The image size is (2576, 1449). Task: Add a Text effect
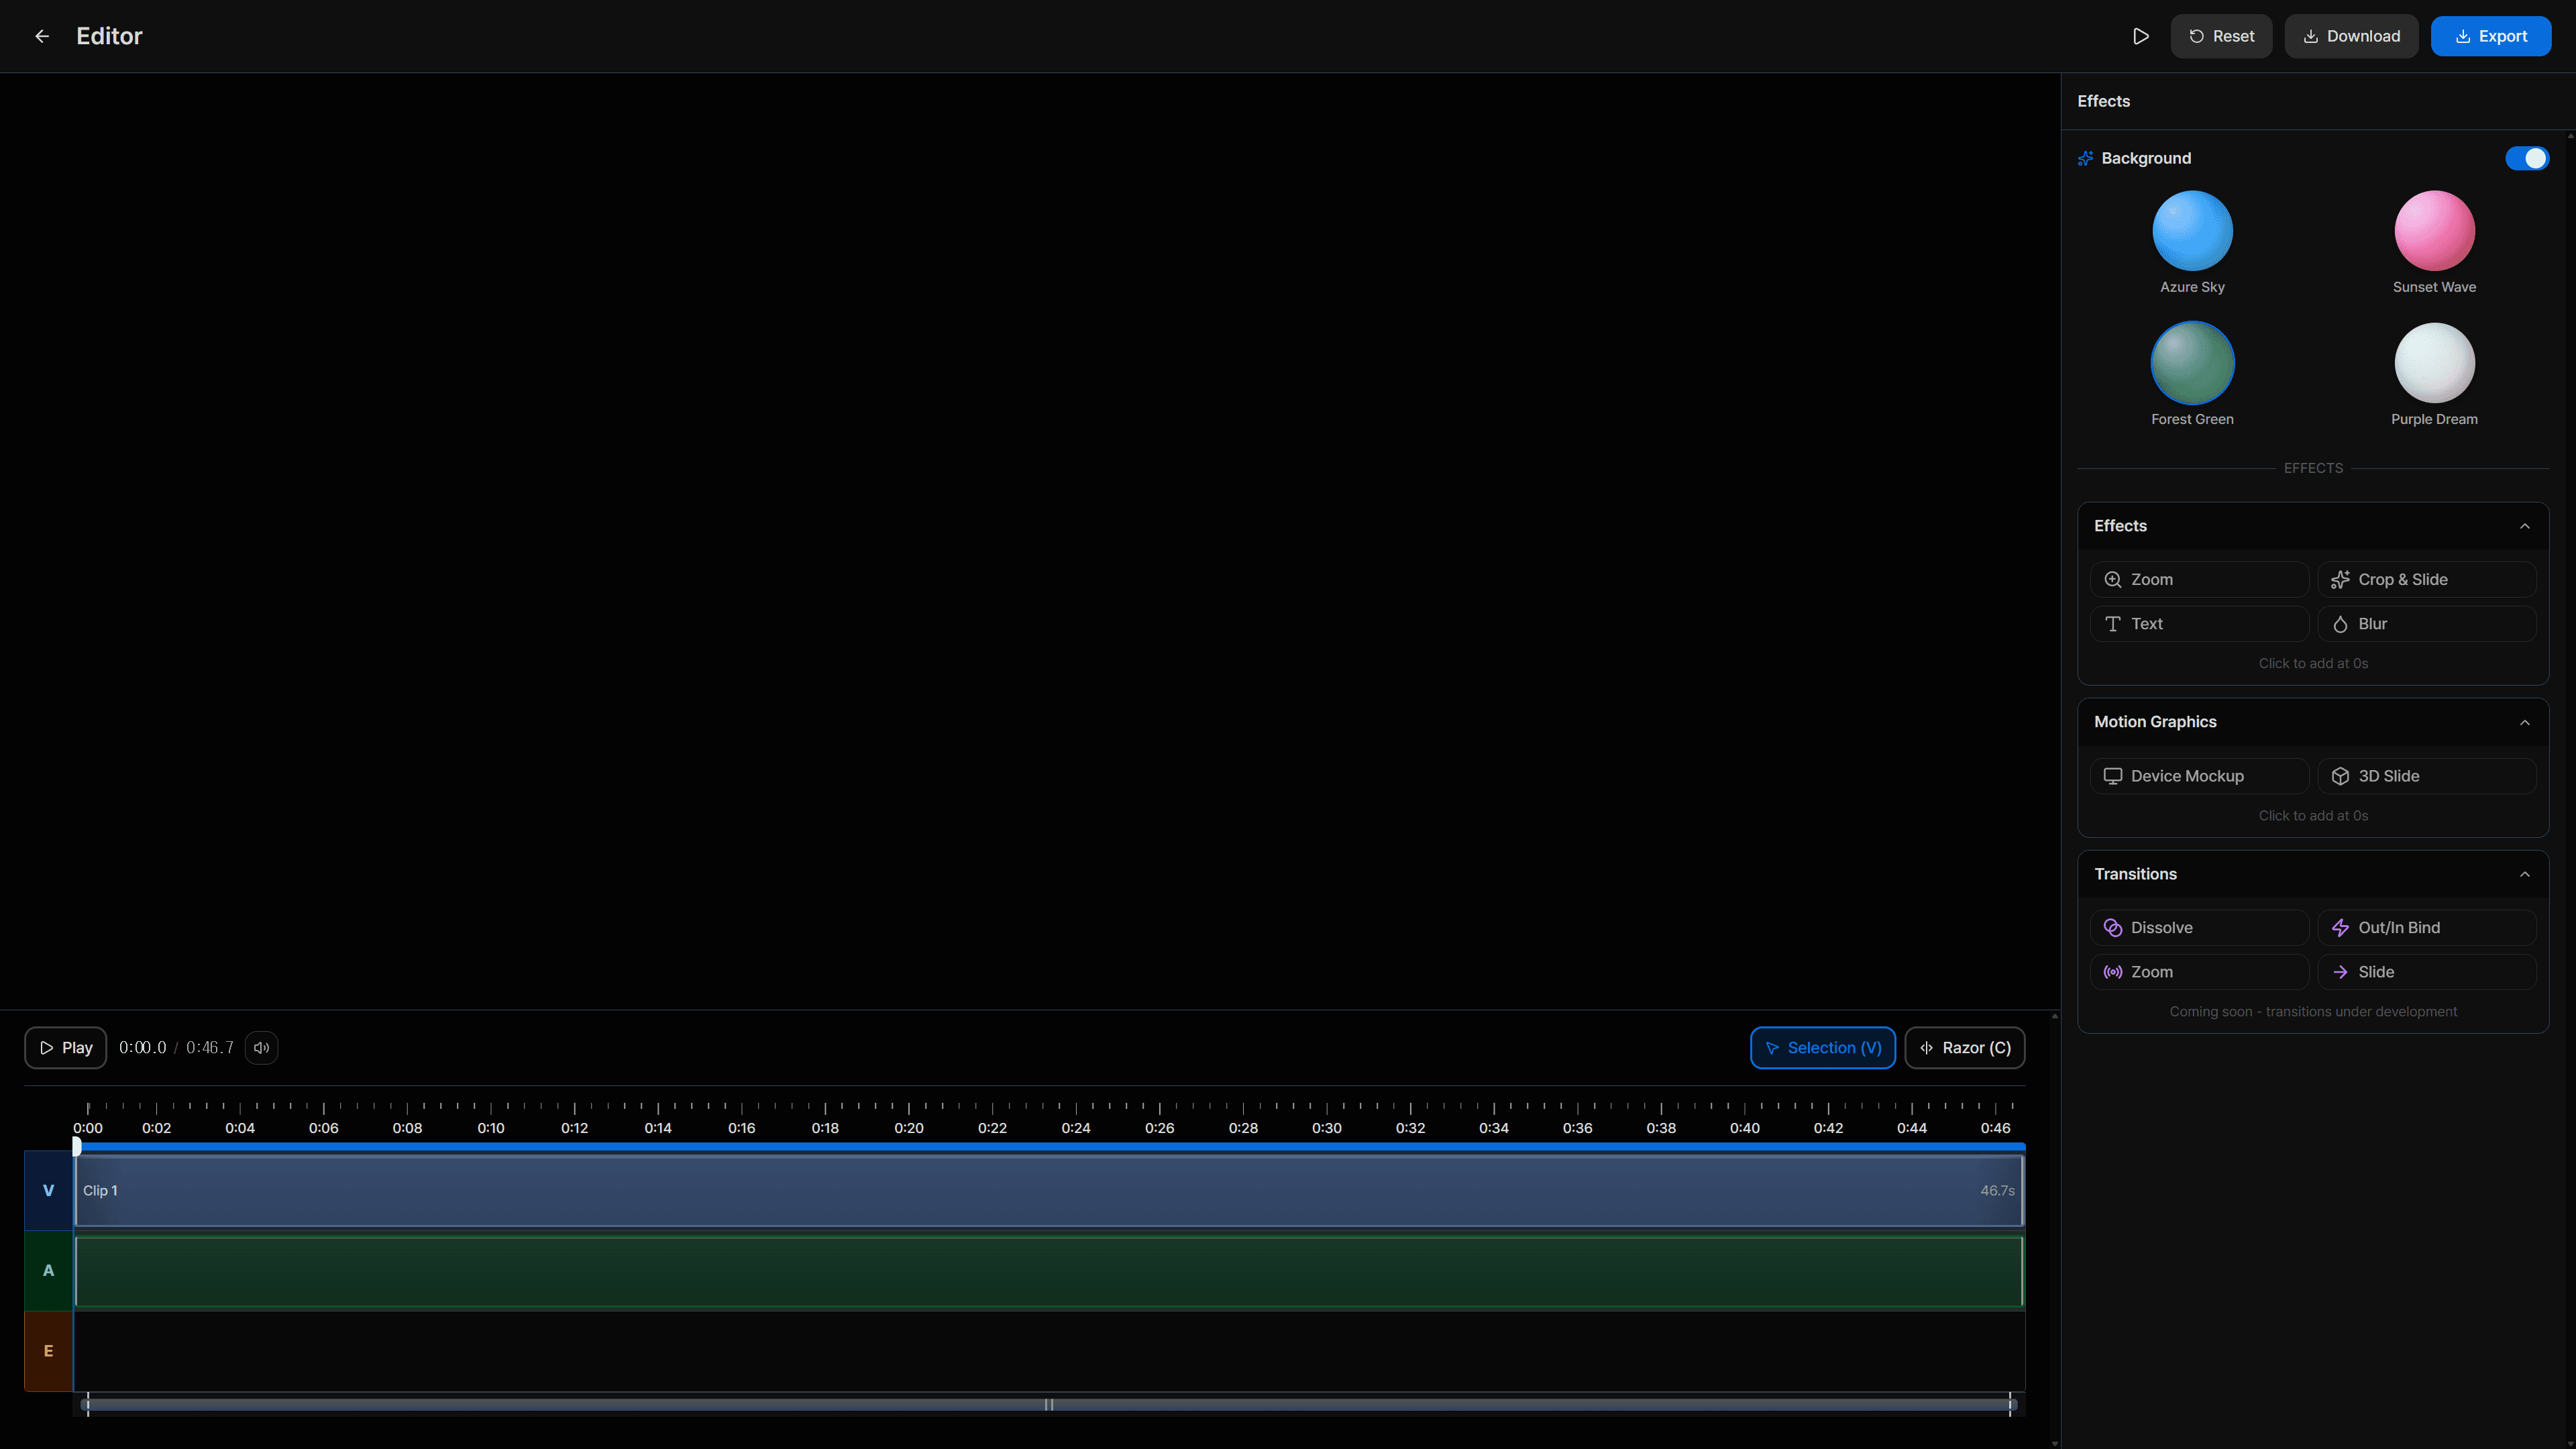(x=2199, y=623)
